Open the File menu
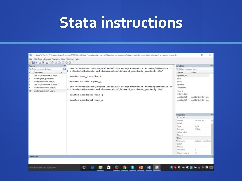Viewport: 242px width, 181px height. 31,59
